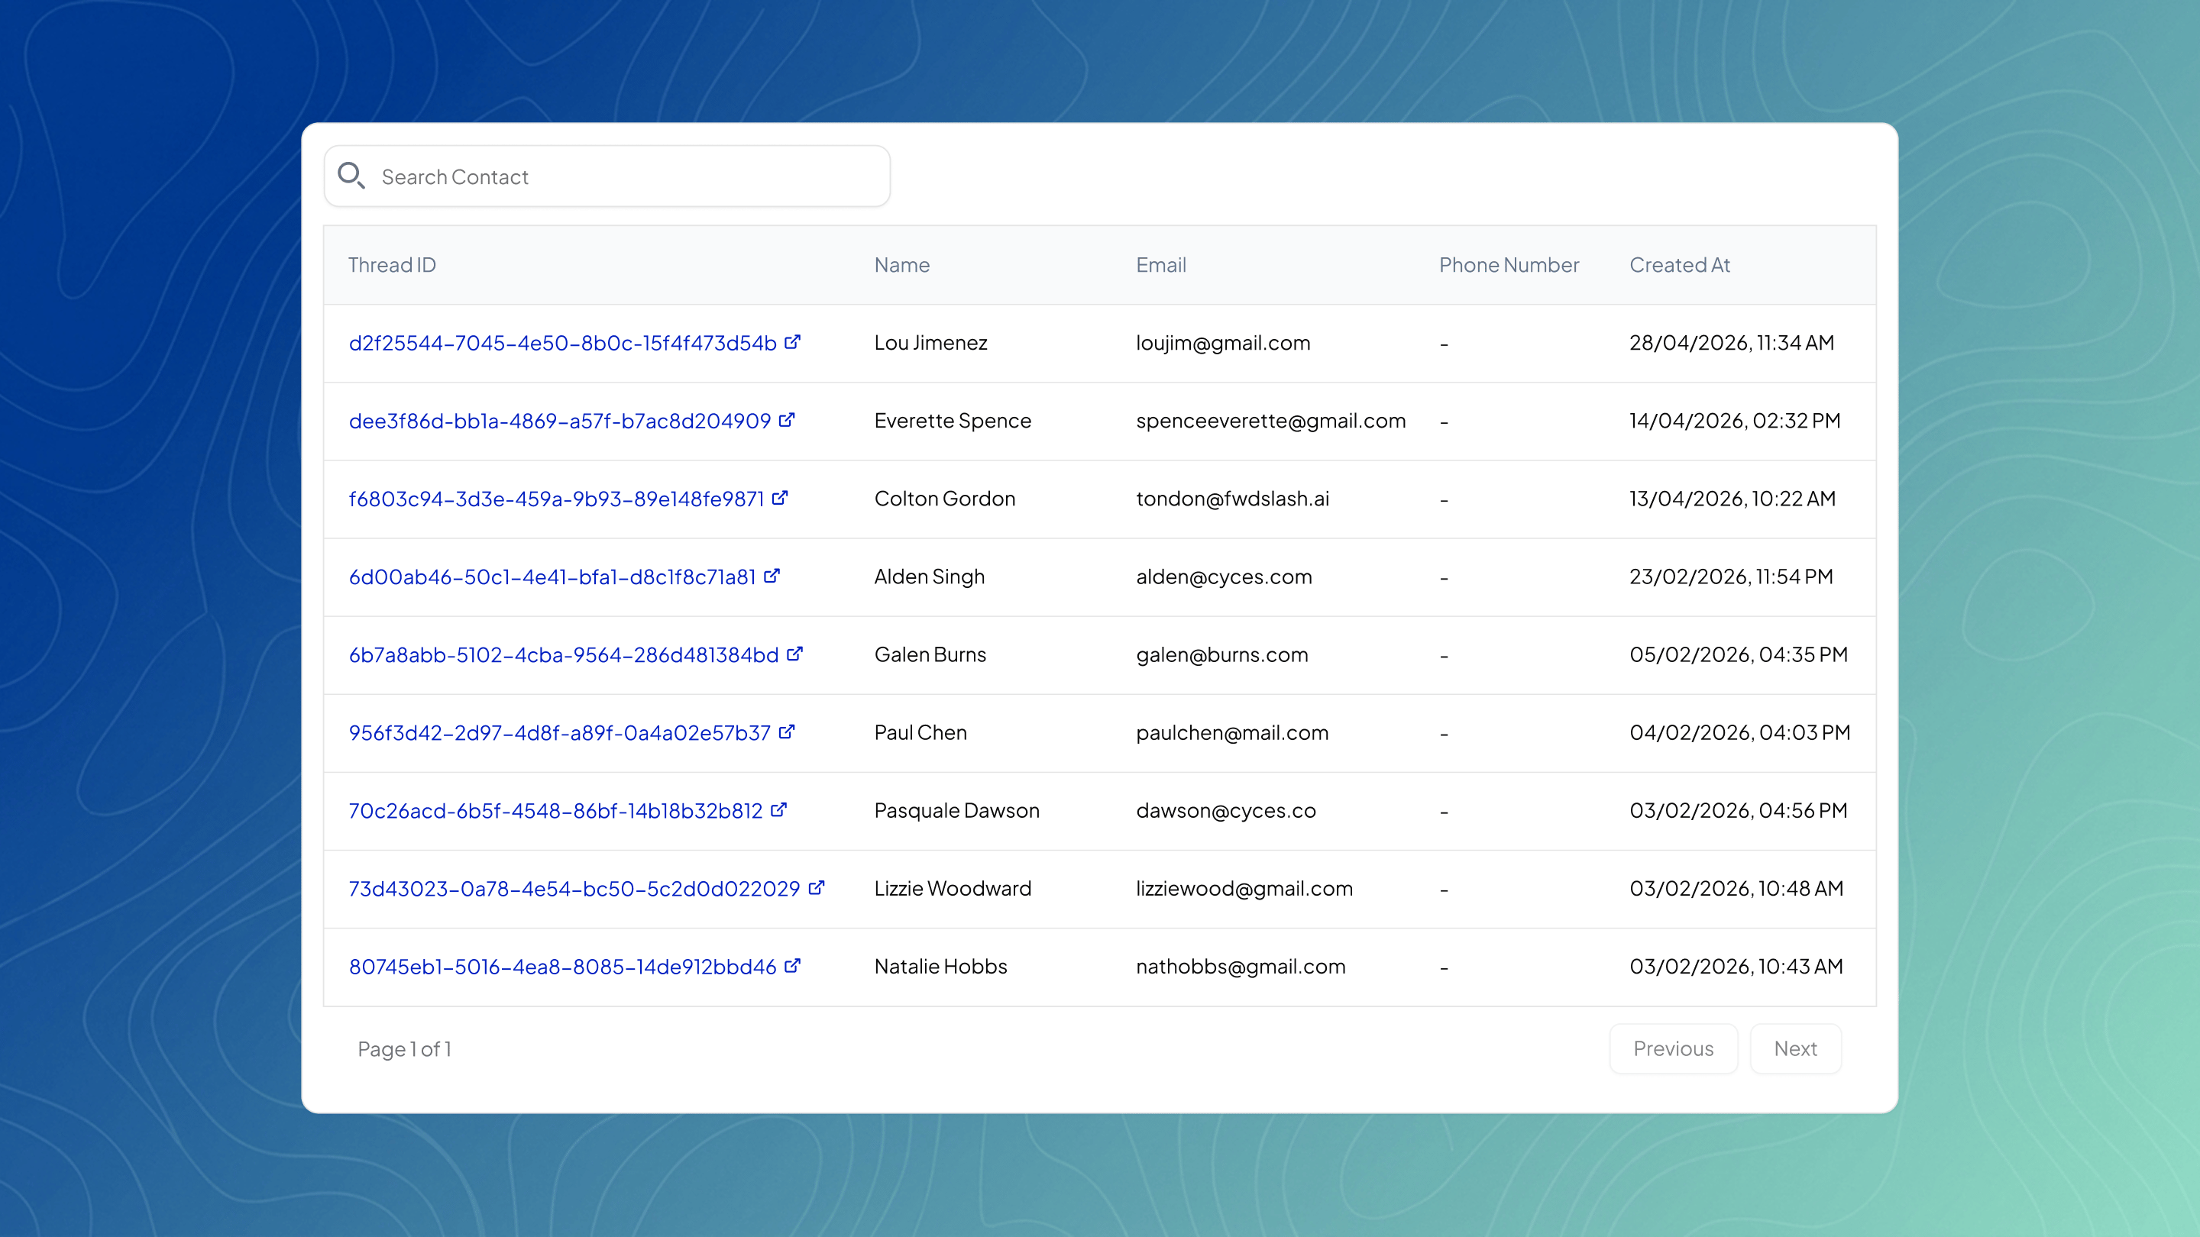Open thread 6d00ab46-50c1-4e41-bfa1-d8c1f8c71a81
Viewport: 2200px width, 1237px height.
coord(552,577)
